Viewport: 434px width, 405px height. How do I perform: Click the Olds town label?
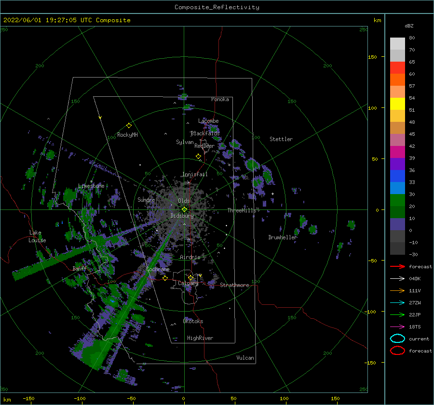click(x=184, y=201)
